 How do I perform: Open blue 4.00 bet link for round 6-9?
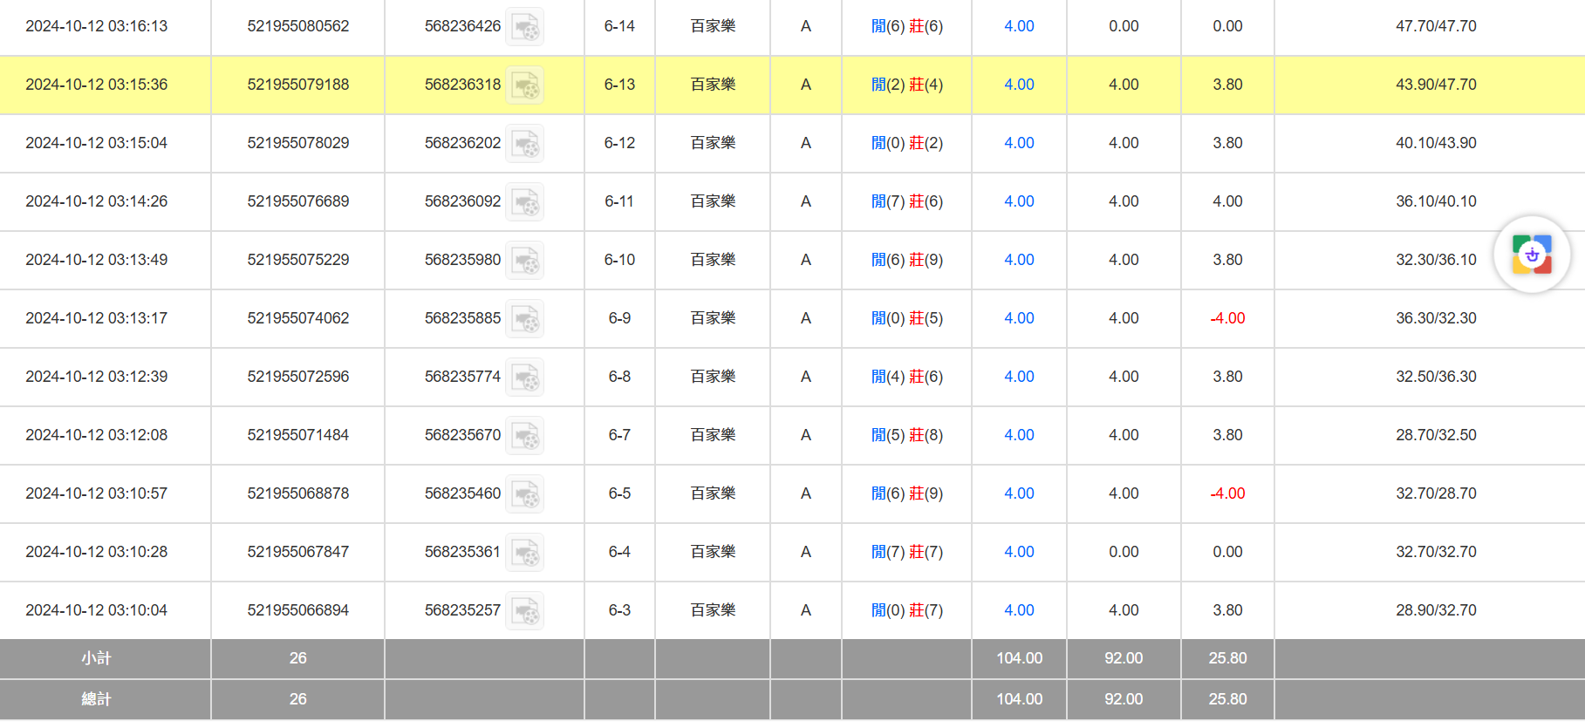click(x=1019, y=318)
